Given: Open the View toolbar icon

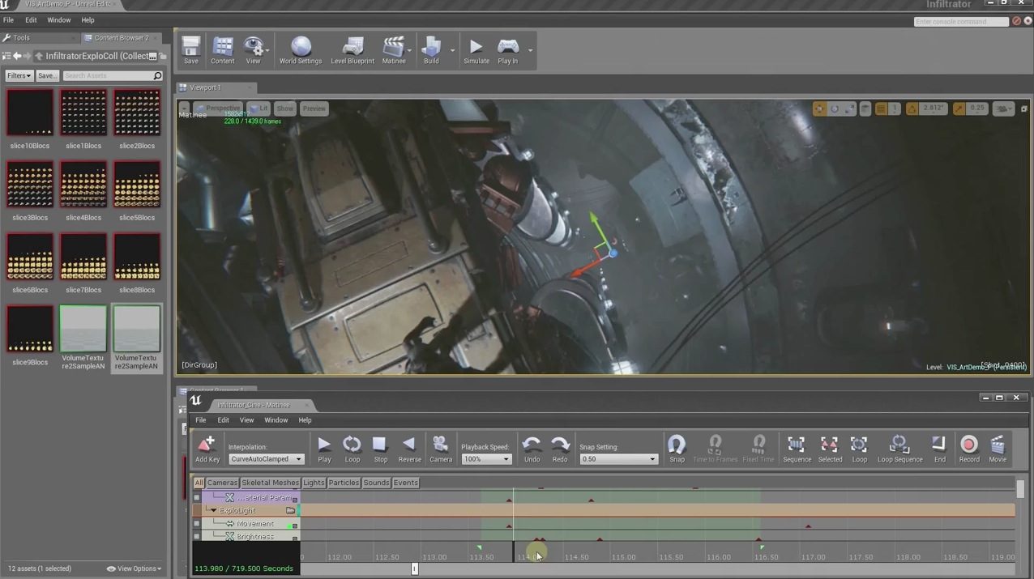Looking at the screenshot, I should [254, 50].
